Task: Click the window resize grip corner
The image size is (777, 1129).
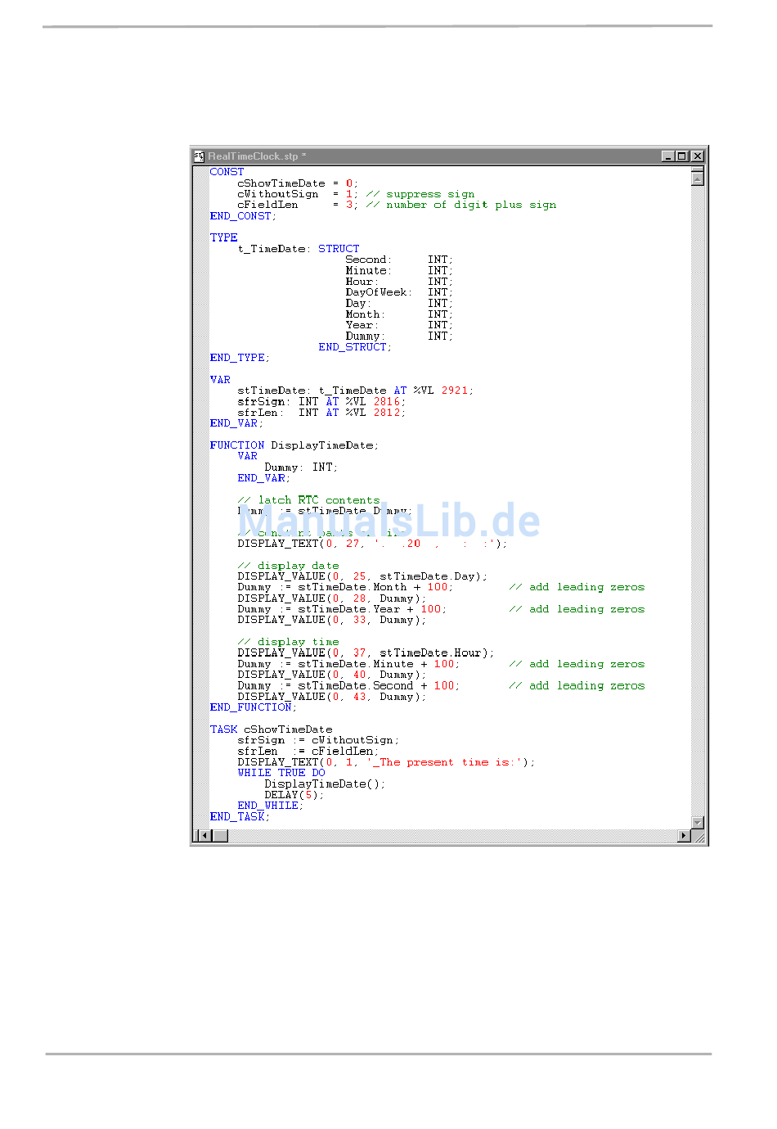Action: click(x=698, y=837)
